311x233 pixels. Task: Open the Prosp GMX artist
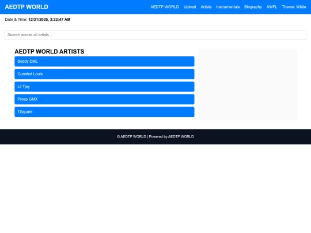pyautogui.click(x=104, y=100)
